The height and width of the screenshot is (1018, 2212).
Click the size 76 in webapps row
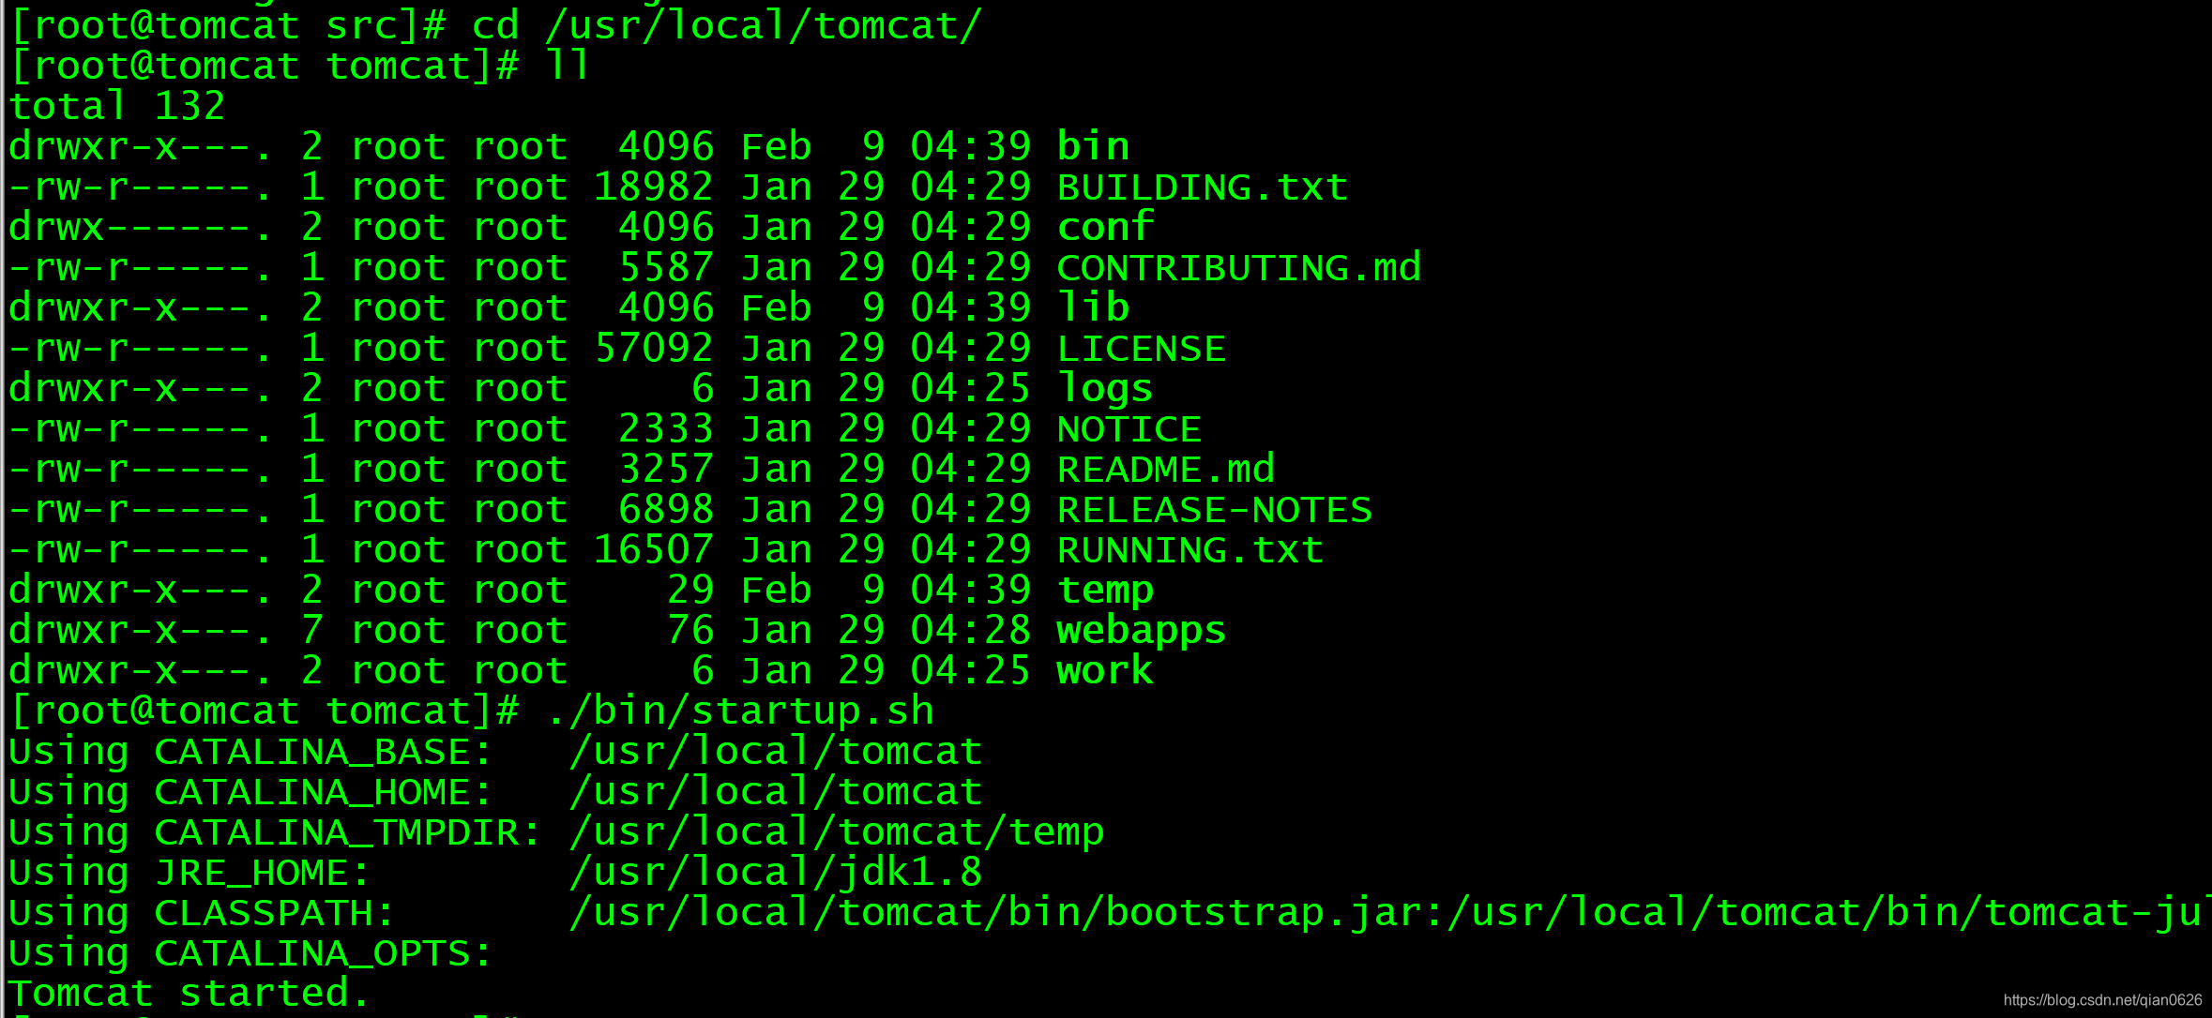[x=690, y=630]
